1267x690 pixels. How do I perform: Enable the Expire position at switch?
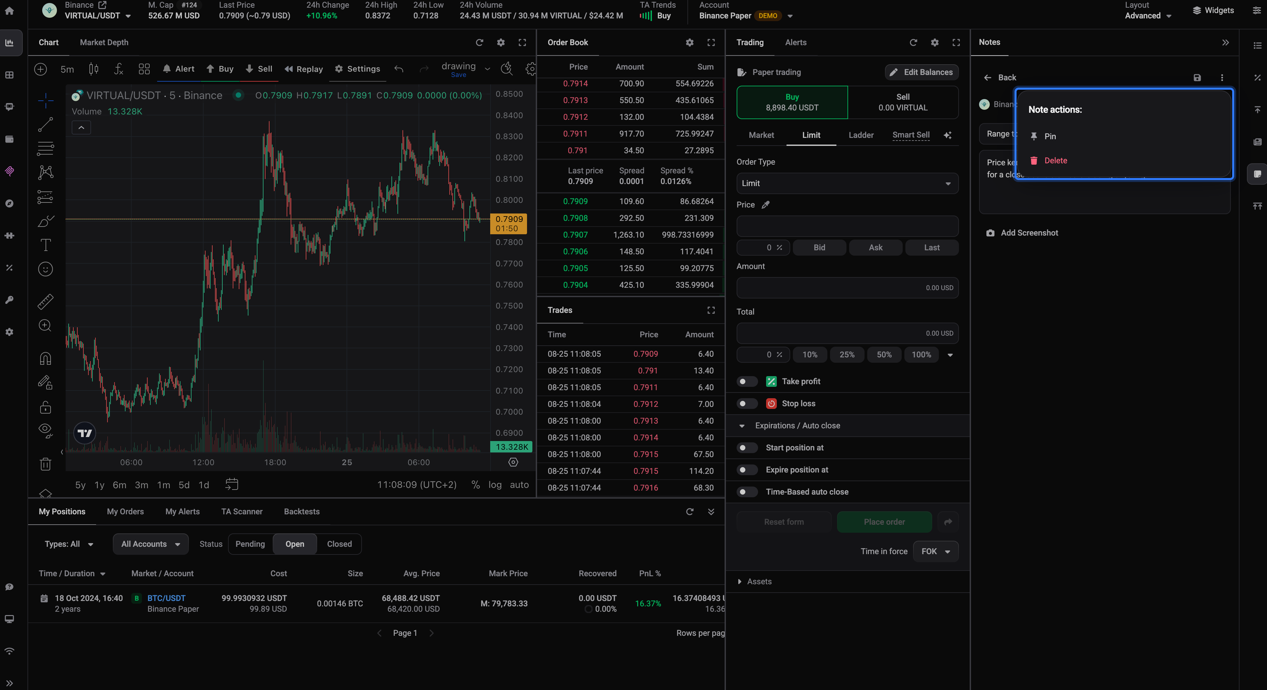click(747, 470)
